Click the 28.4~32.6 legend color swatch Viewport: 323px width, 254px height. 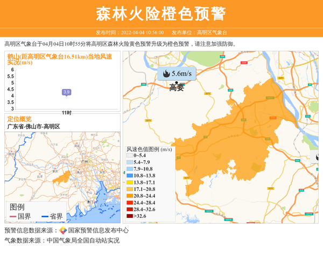(130, 209)
